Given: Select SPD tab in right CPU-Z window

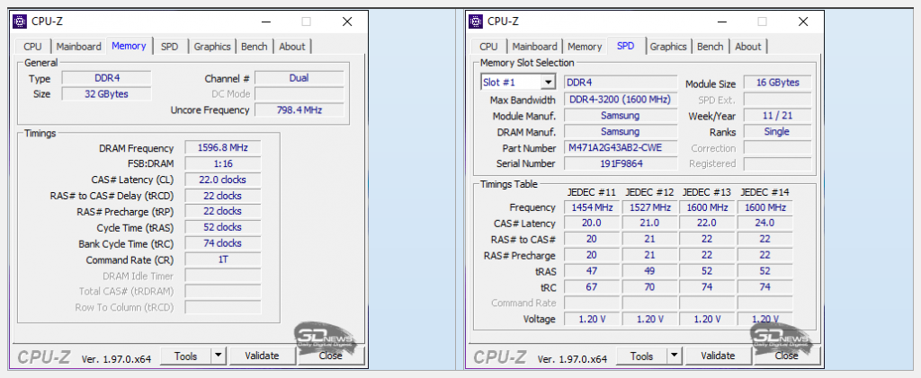Looking at the screenshot, I should [x=626, y=46].
